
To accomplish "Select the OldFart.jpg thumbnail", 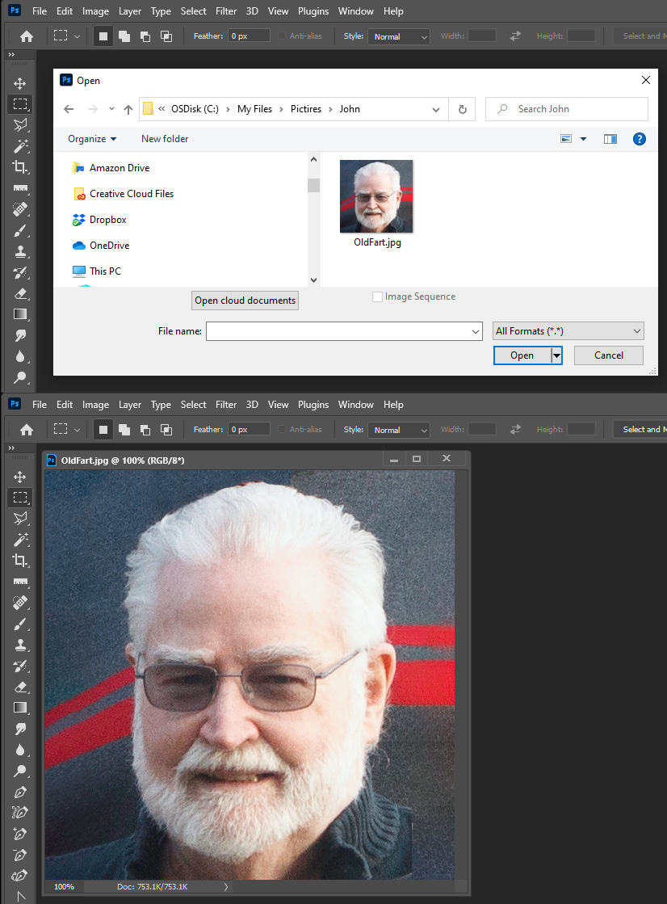I will (376, 196).
